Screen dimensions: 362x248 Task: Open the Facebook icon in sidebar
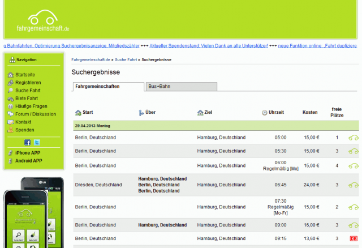coord(28,142)
